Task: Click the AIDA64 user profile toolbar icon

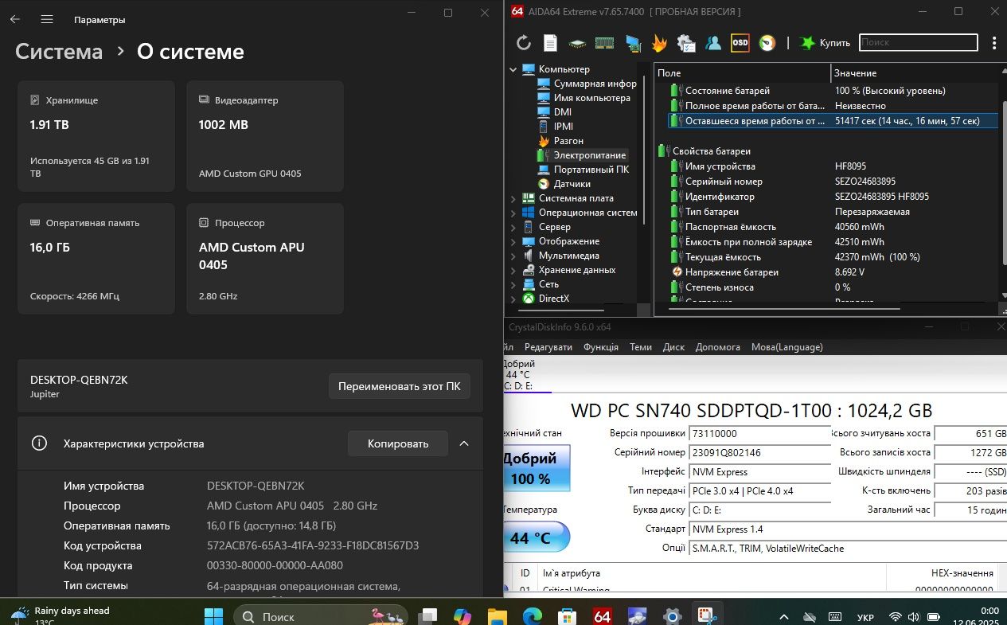Action: pos(713,43)
